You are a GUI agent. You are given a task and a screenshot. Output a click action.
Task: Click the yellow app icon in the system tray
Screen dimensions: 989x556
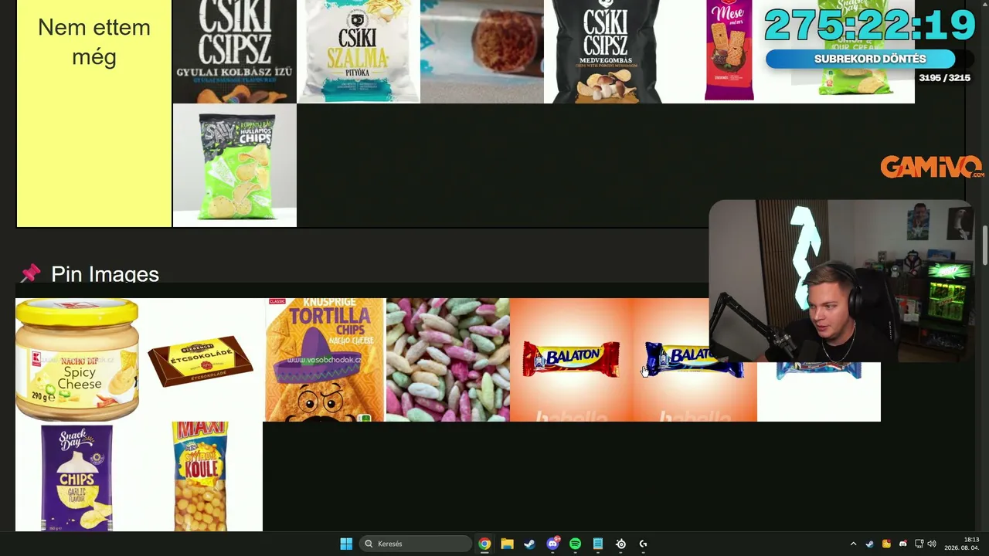click(886, 544)
